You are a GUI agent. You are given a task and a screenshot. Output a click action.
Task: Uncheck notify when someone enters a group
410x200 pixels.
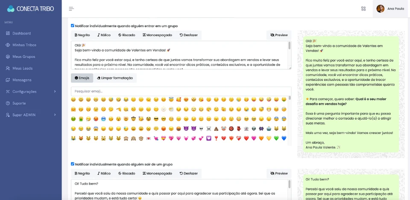(x=73, y=26)
